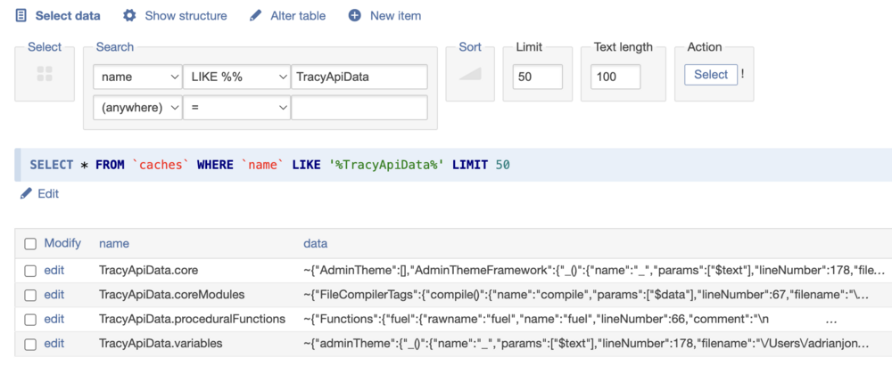Check the TracyApiData.core row checkbox

(x=31, y=270)
